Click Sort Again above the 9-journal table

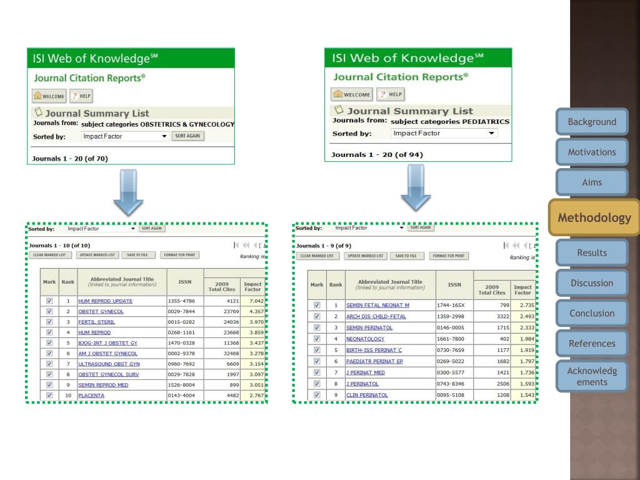[421, 227]
